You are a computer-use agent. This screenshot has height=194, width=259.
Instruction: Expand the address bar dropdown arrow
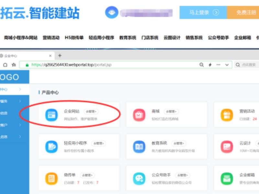point(227,65)
